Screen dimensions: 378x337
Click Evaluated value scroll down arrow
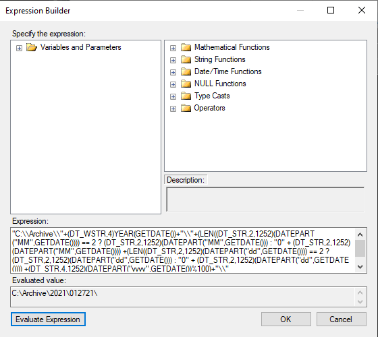tap(360, 302)
